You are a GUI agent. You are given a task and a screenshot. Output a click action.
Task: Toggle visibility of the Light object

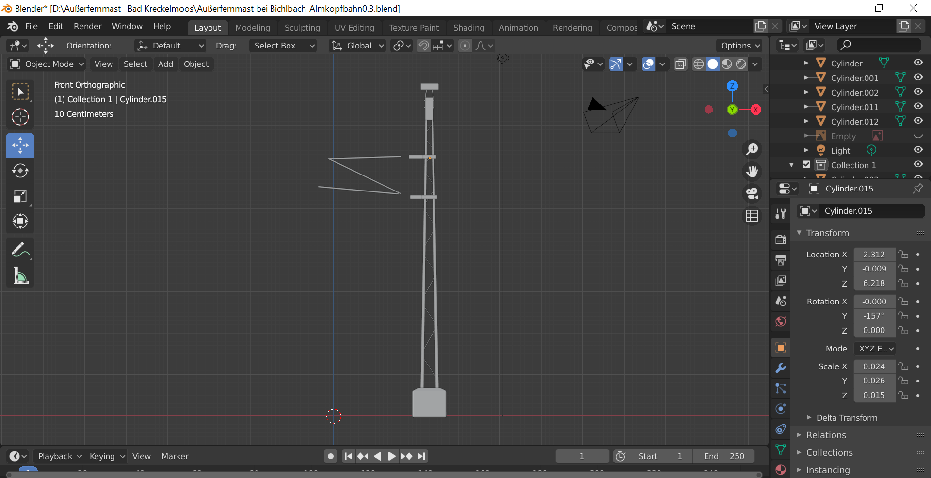click(x=918, y=150)
